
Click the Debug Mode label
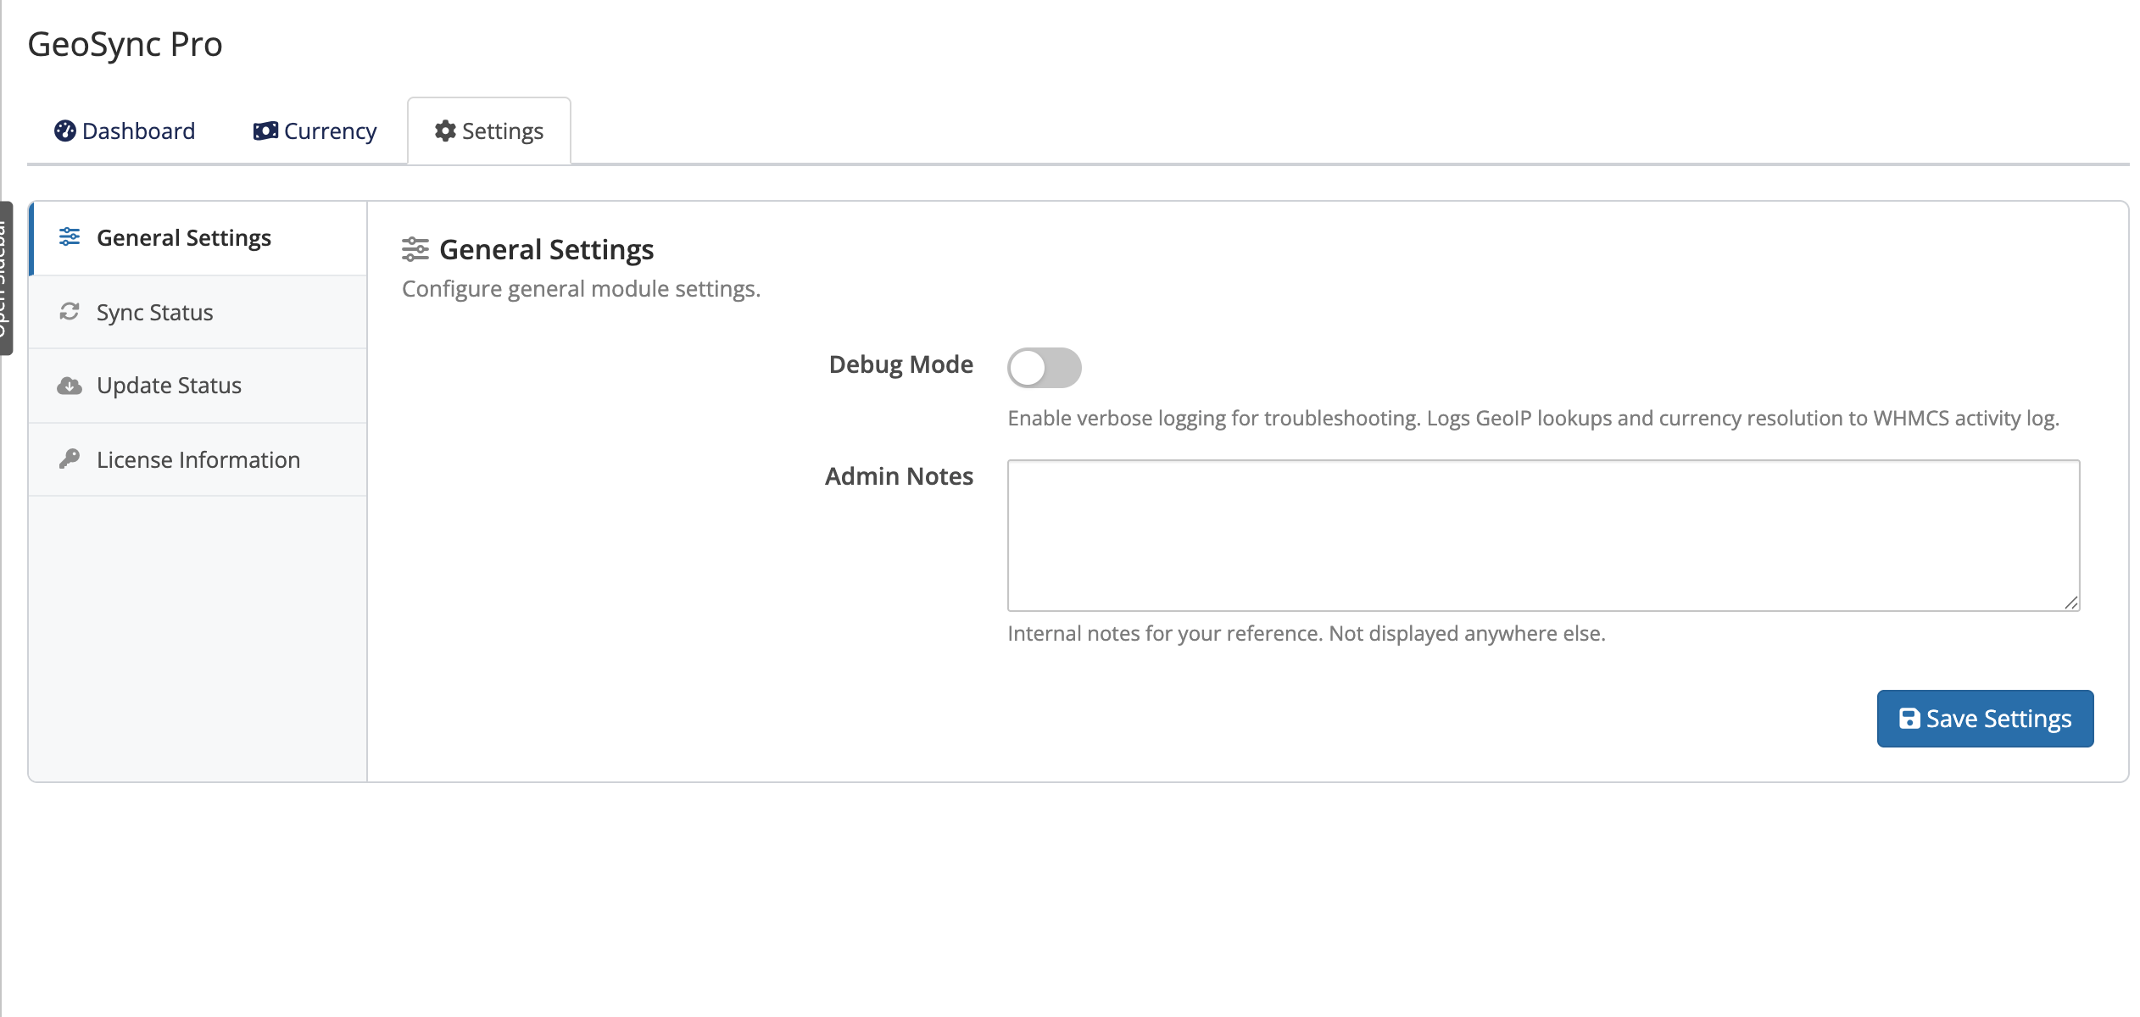click(x=901, y=364)
